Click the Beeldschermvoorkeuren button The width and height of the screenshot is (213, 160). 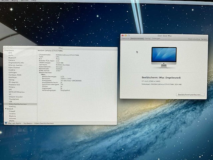[190, 95]
